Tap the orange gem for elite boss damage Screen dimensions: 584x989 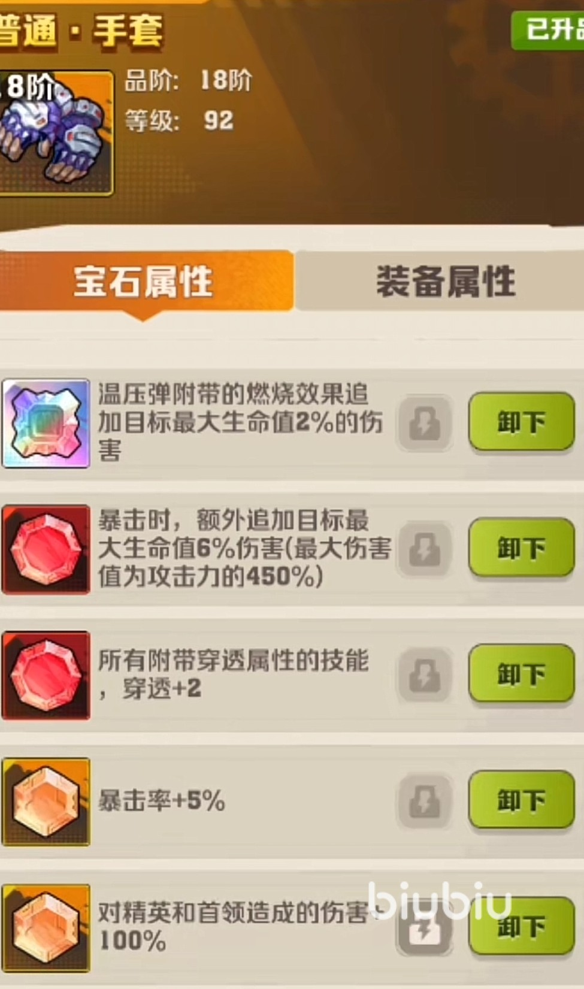46,928
